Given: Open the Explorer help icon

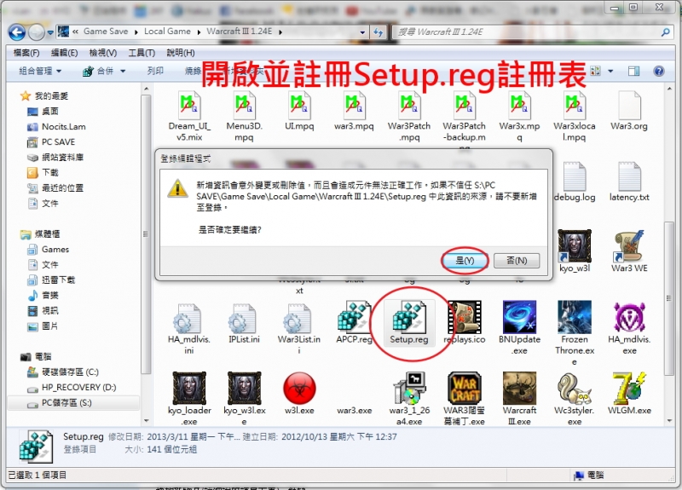Looking at the screenshot, I should click(659, 71).
